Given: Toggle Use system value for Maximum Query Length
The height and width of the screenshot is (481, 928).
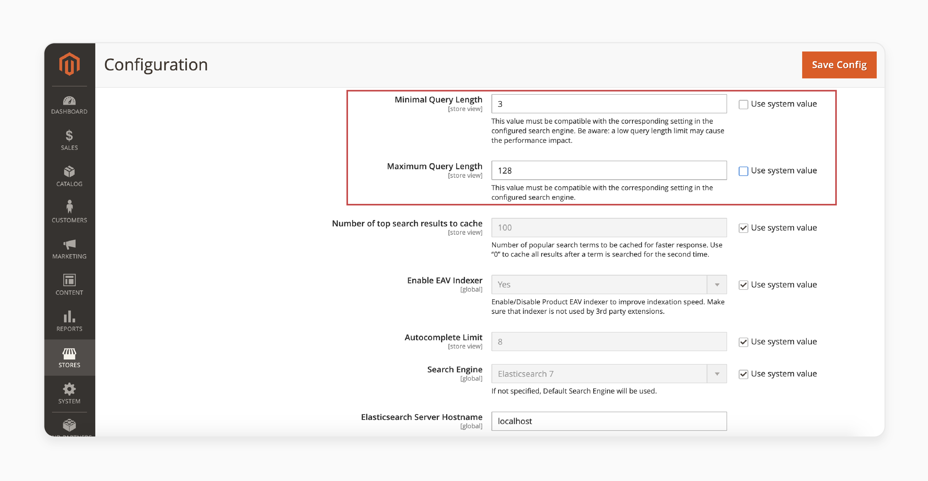Looking at the screenshot, I should (742, 171).
